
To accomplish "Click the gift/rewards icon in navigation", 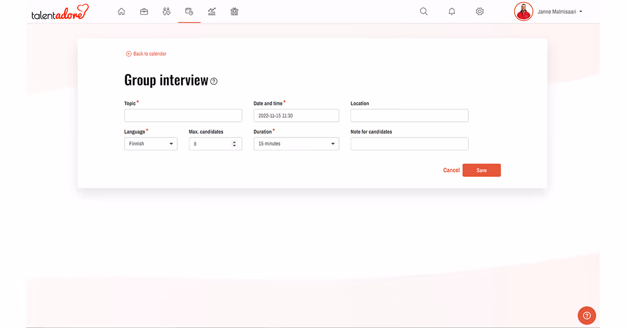I will point(234,11).
